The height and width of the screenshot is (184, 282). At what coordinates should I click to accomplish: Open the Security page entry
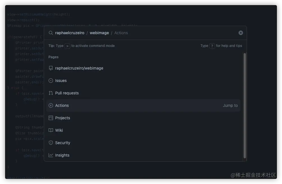pos(143,142)
